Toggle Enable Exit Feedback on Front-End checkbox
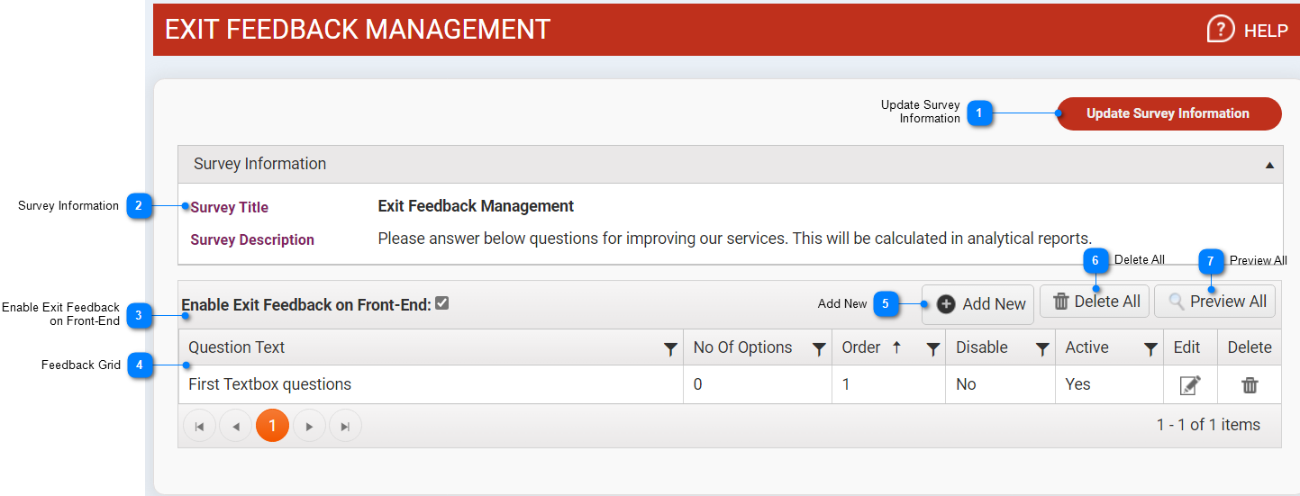 [441, 304]
